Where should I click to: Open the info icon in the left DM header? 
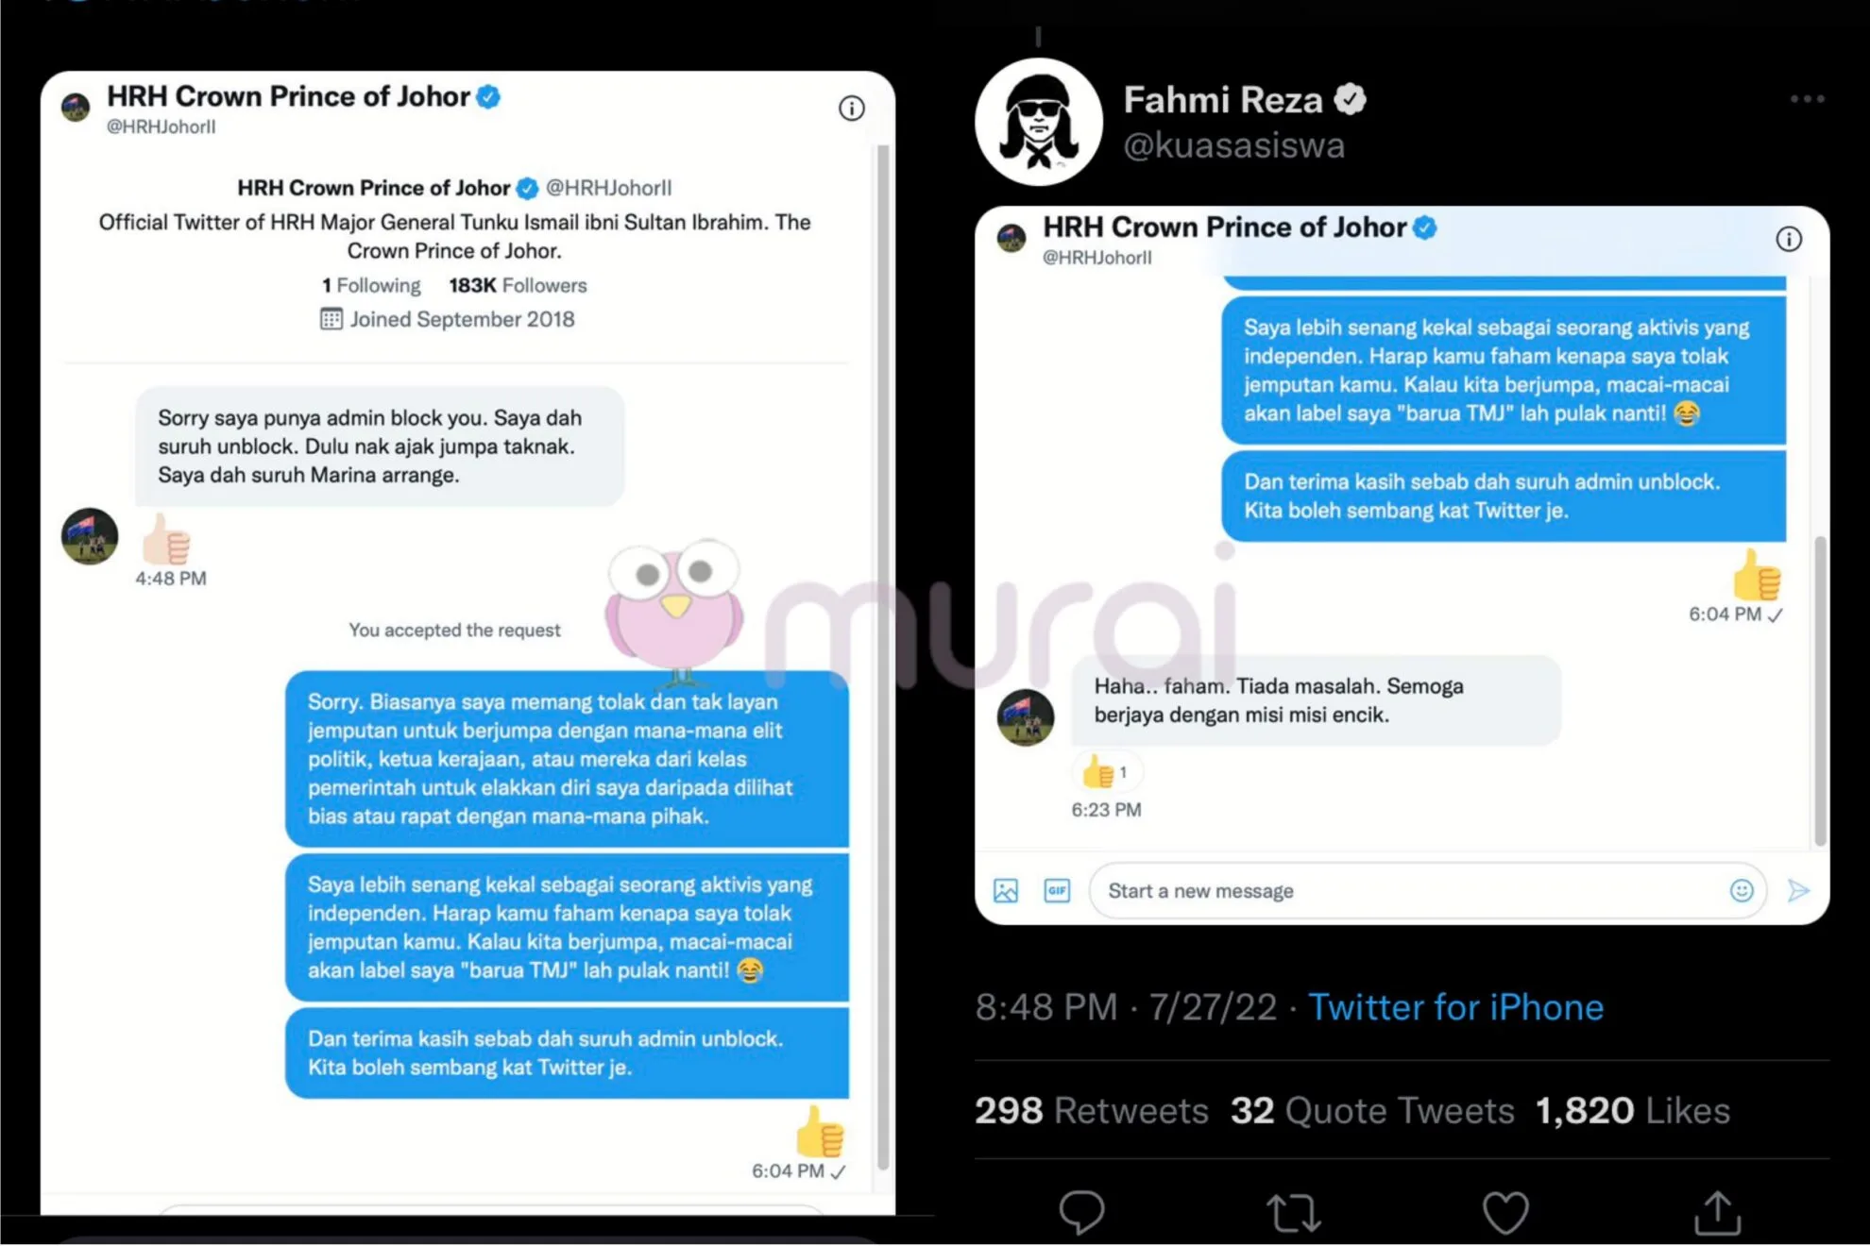tap(852, 109)
